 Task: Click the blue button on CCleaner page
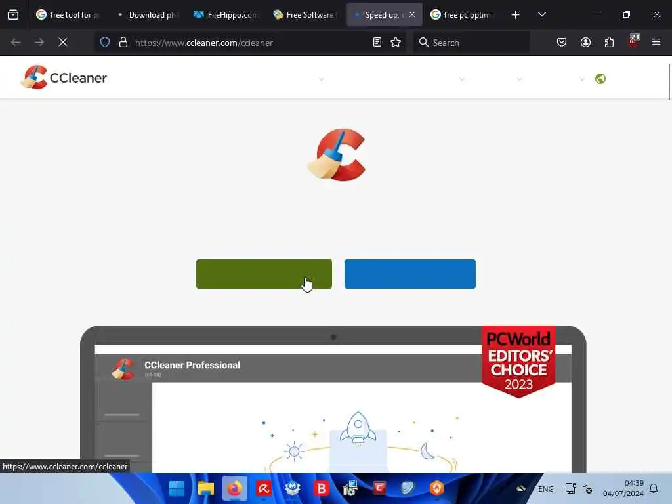click(409, 274)
